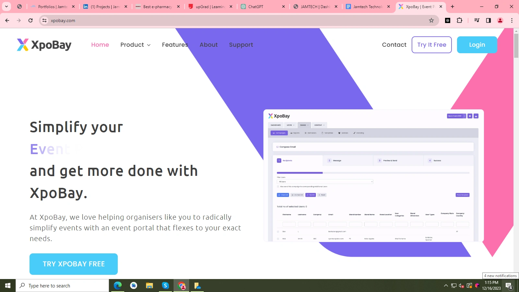Screen dimensions: 519x292
Task: View site information beside the address bar
Action: (x=44, y=20)
